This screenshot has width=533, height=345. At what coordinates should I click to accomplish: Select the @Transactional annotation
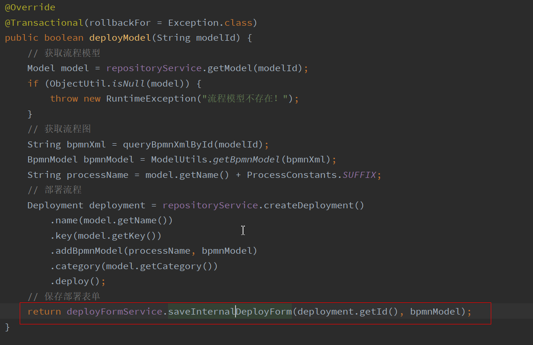(43, 22)
